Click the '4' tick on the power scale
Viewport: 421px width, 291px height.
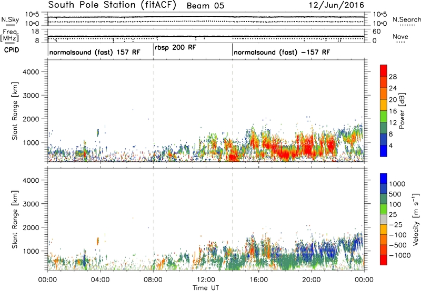click(391, 146)
